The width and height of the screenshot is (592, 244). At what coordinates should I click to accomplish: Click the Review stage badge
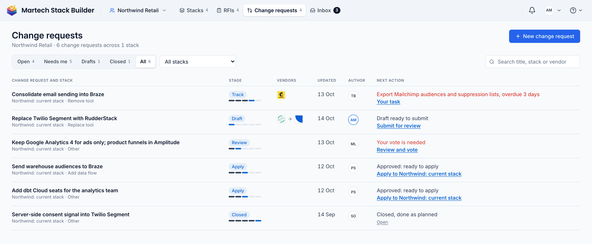click(239, 143)
